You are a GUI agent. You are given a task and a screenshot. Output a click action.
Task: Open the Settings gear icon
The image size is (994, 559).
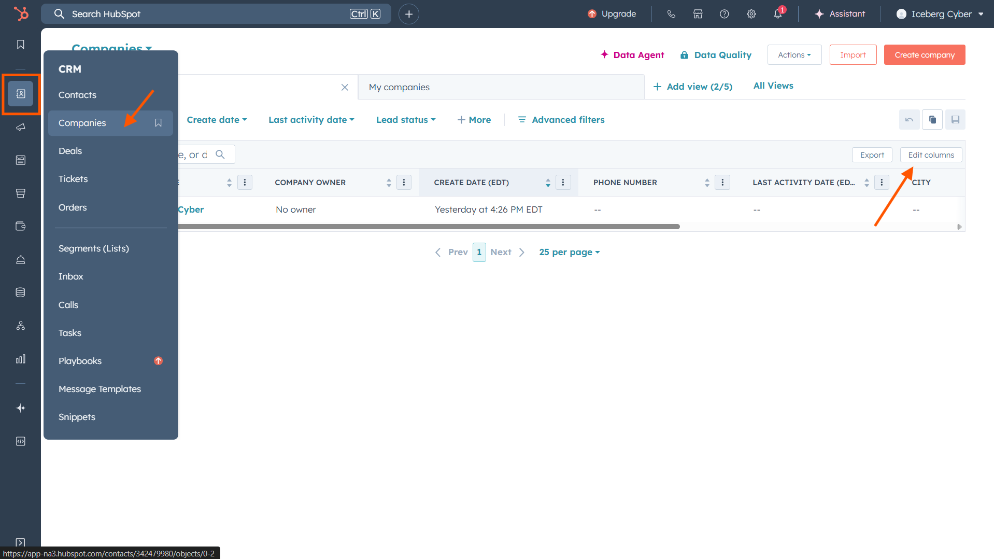[x=751, y=14]
